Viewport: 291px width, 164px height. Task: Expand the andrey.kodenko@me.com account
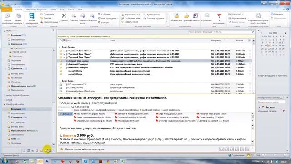[x=5, y=95]
